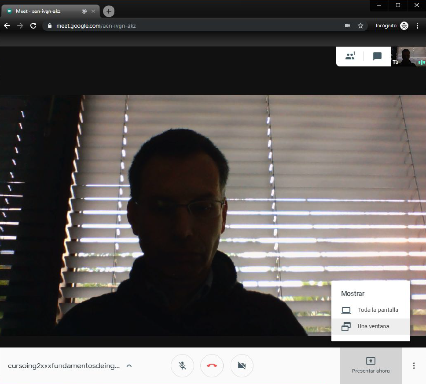This screenshot has width=426, height=384.
Task: Maximize the Chrome window
Action: click(398, 5)
